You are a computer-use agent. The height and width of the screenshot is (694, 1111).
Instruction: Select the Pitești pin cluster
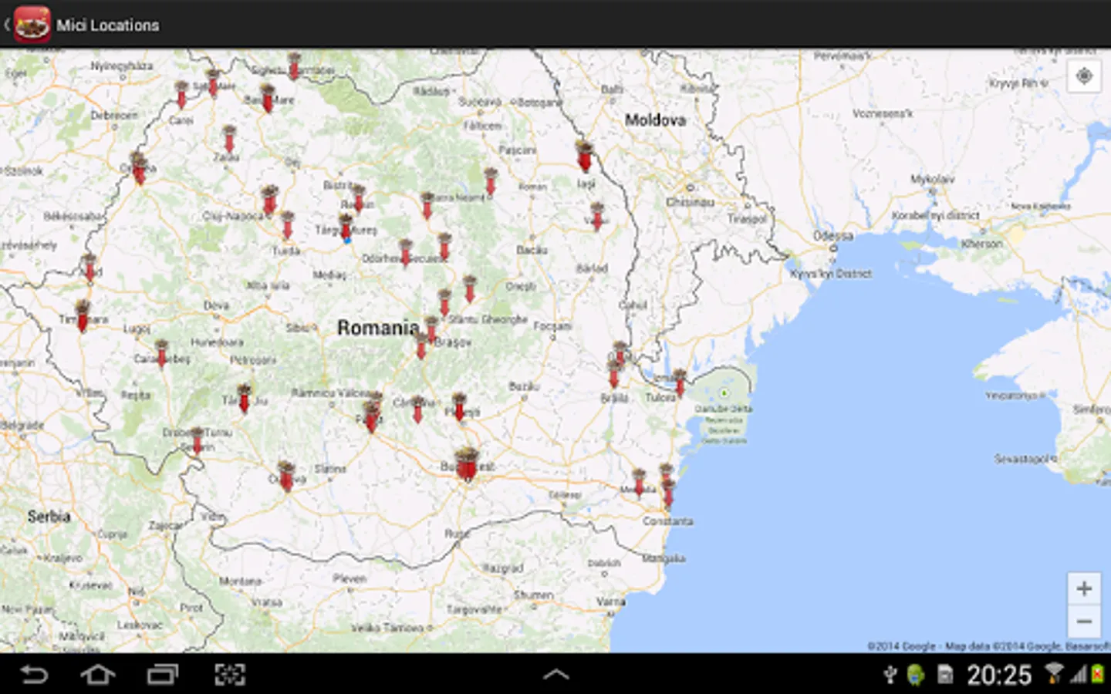pyautogui.click(x=372, y=415)
